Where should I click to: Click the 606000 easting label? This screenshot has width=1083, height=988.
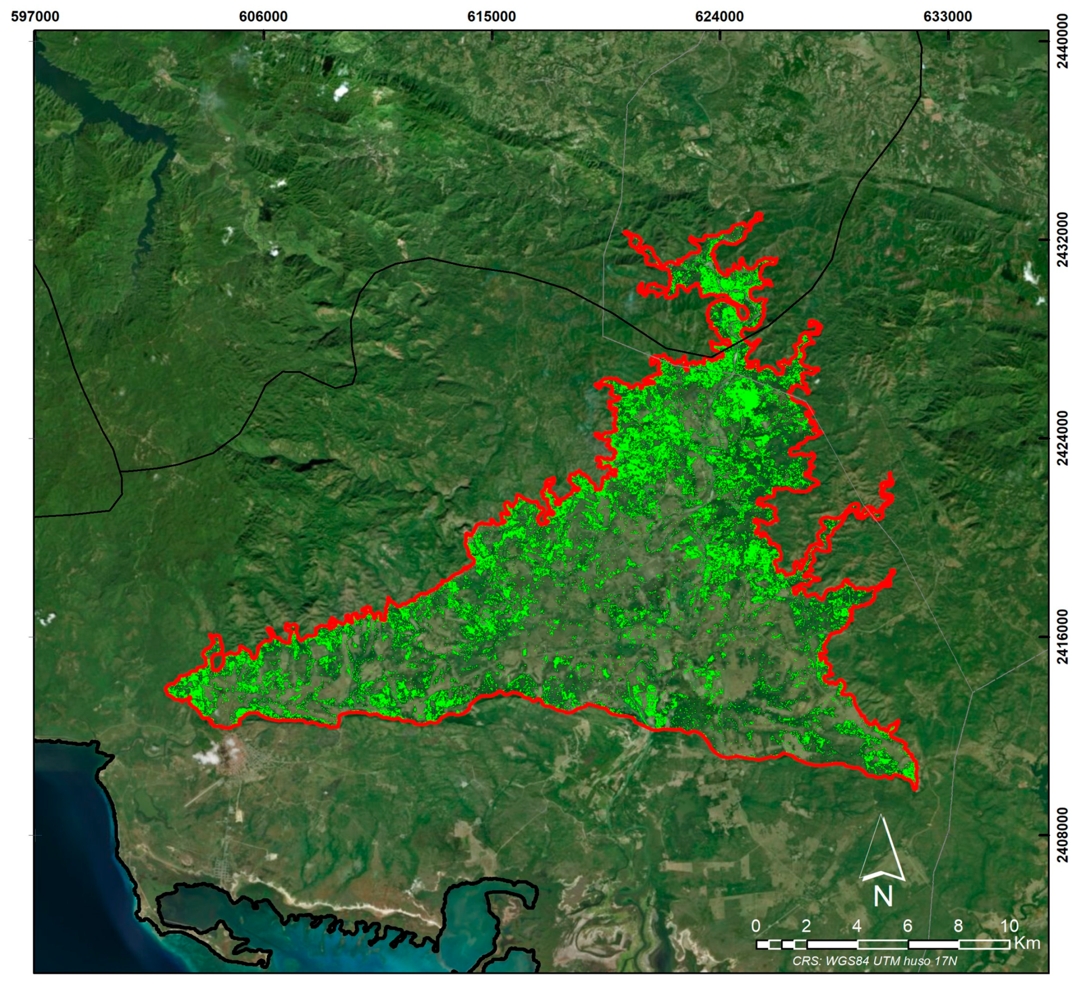point(263,17)
